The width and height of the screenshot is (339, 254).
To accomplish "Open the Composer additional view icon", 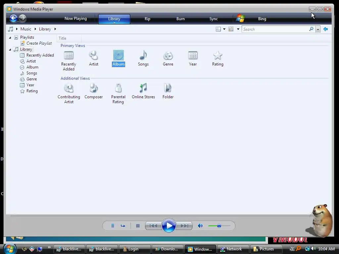I will [x=94, y=88].
